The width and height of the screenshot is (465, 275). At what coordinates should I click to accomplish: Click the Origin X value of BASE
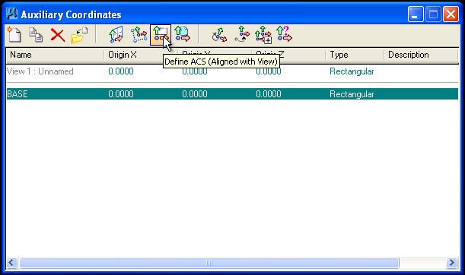tap(121, 94)
